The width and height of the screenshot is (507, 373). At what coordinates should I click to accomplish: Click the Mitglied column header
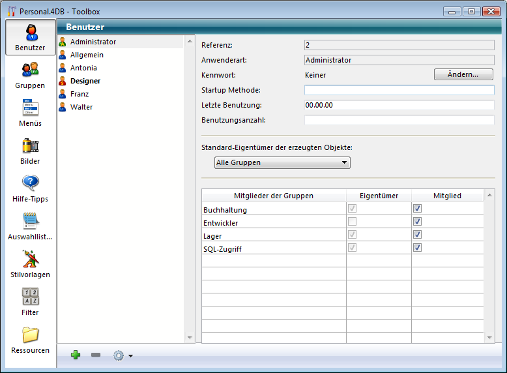point(447,196)
